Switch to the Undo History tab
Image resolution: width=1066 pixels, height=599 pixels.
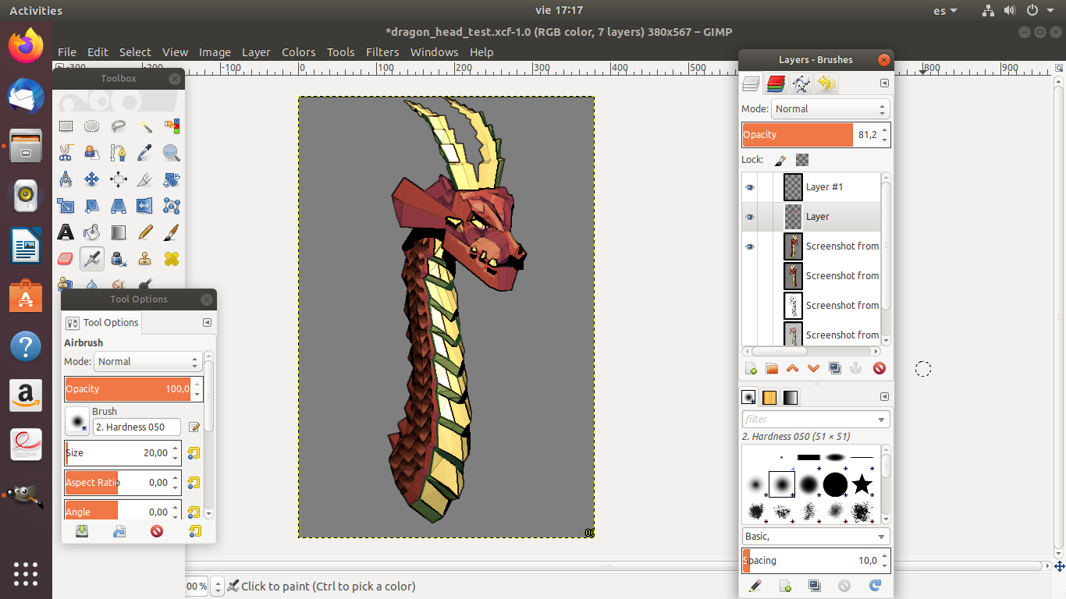[x=826, y=83]
